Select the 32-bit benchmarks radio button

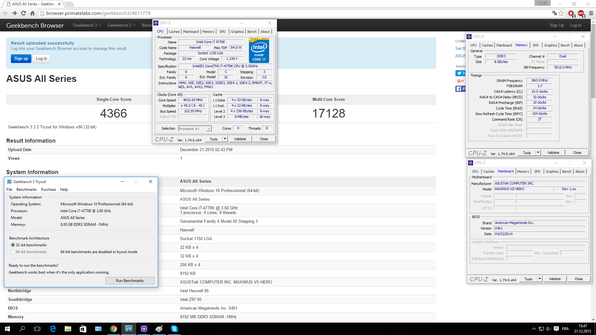(x=13, y=245)
